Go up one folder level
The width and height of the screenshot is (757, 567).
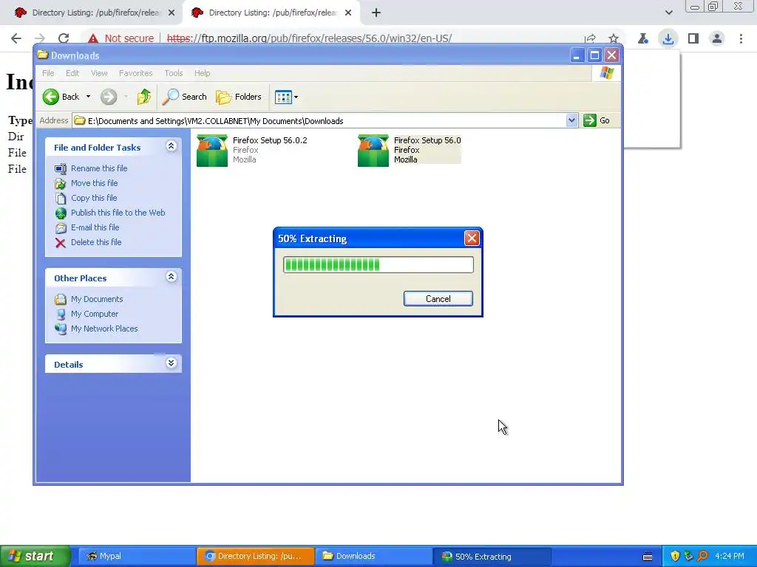click(x=143, y=97)
